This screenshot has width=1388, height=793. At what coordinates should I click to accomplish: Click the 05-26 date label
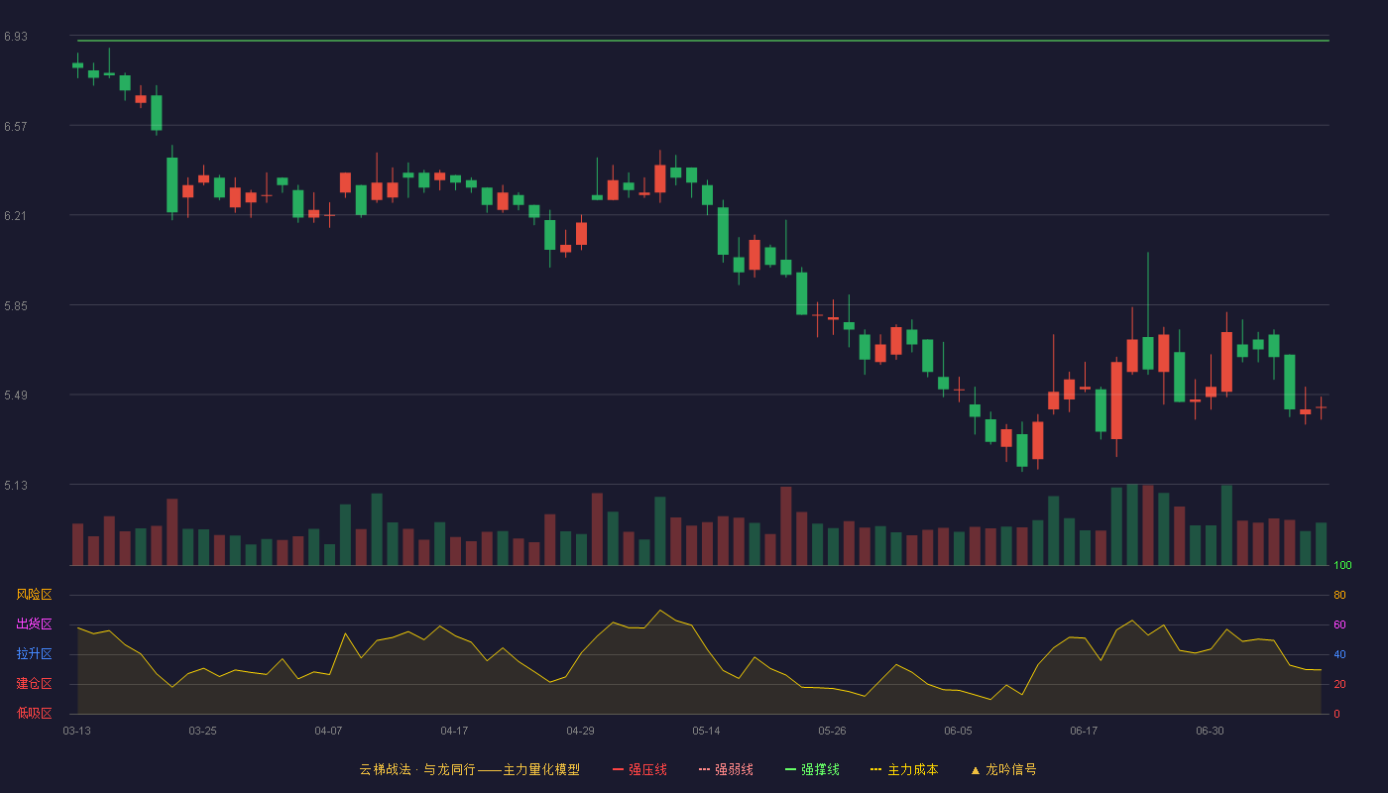(832, 731)
